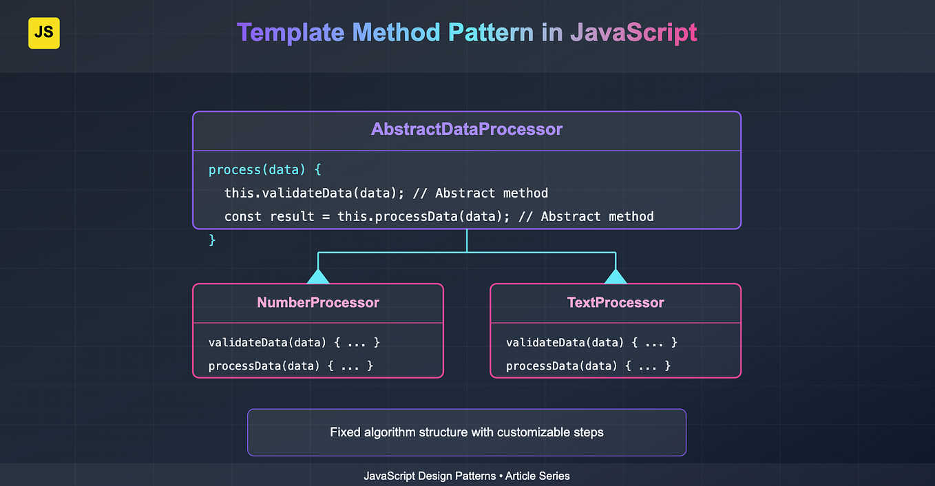Click the yellow JS badge icon
Image resolution: width=935 pixels, height=486 pixels.
43,32
